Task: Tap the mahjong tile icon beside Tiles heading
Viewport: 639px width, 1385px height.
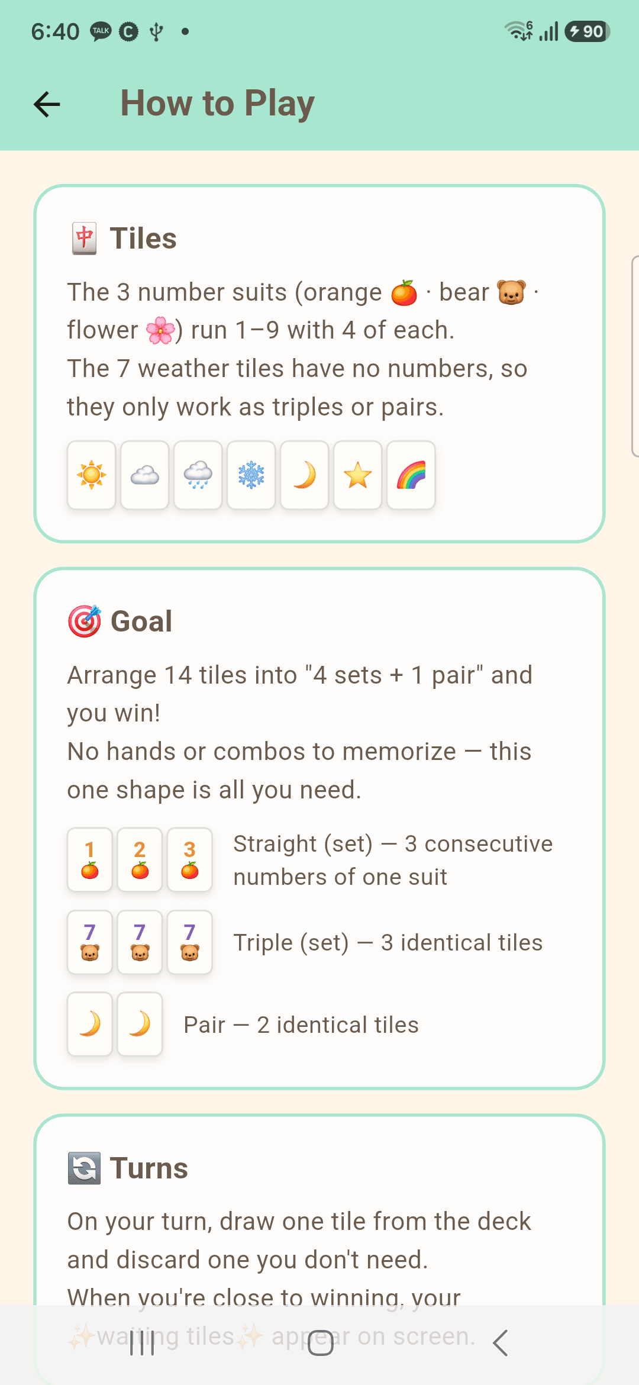Action: 84,239
